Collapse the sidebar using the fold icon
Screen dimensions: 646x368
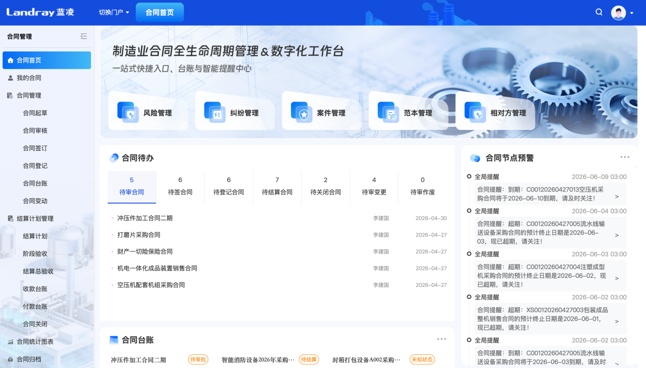point(84,36)
